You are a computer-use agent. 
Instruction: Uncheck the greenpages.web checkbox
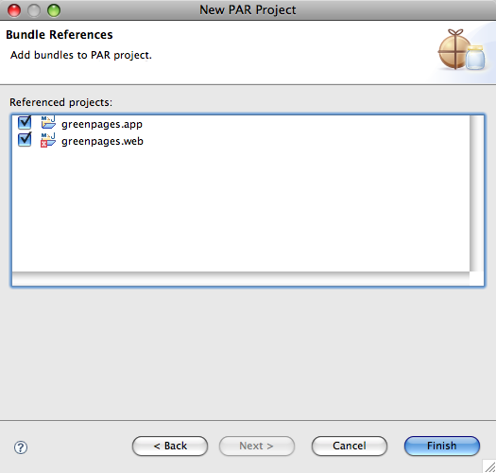pos(25,140)
